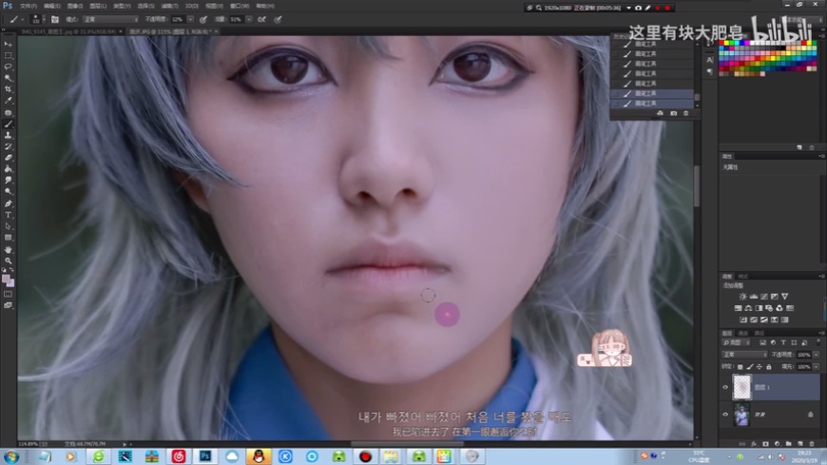Select the Pen tool

click(x=8, y=203)
